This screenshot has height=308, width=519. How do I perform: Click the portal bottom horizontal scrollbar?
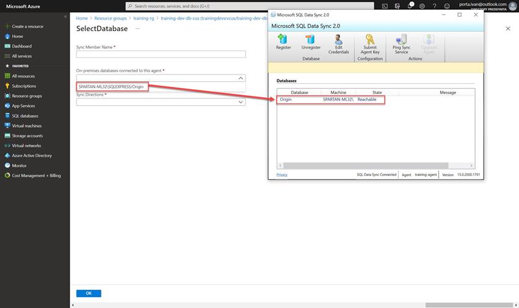coord(469,305)
